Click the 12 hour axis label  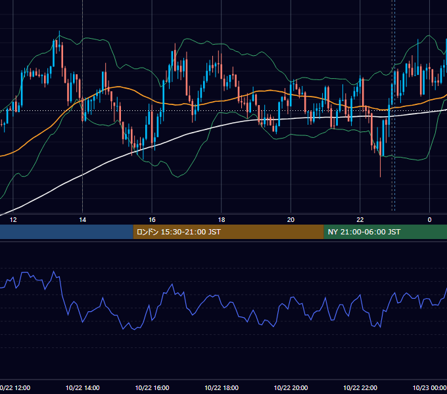(x=13, y=220)
